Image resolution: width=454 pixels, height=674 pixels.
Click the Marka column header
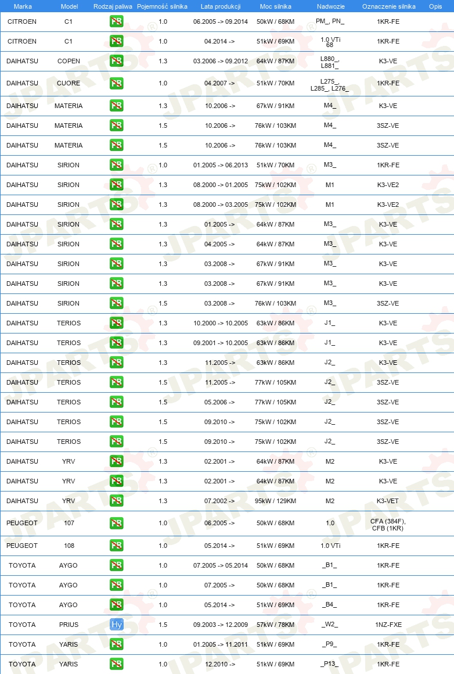pyautogui.click(x=22, y=6)
